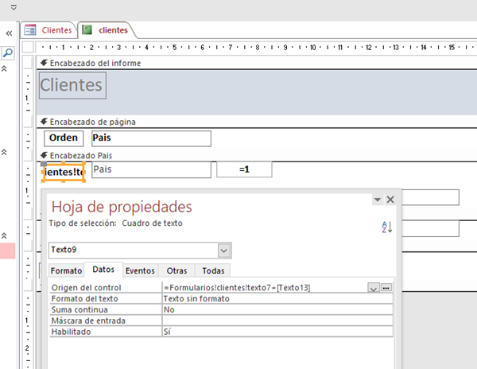
Task: Expand the navigation pane with double chevron
Action: (8, 33)
